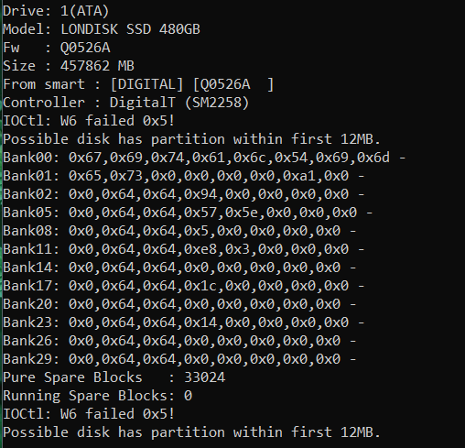This screenshot has height=448, width=465.
Task: Click the Bank11 row with 0xe8
Action: point(184,249)
